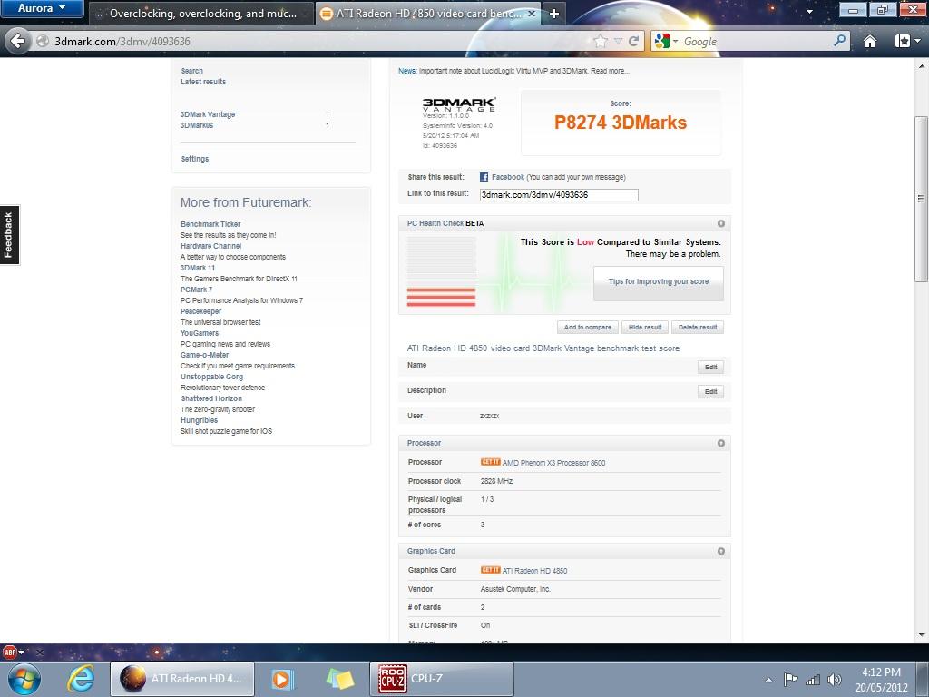Click the network signal tray icon
The height and width of the screenshot is (697, 929).
pyautogui.click(x=813, y=680)
